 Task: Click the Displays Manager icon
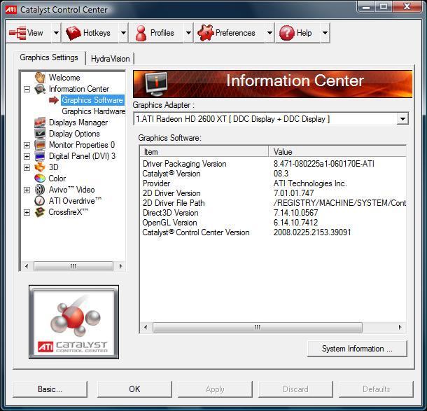(x=40, y=123)
